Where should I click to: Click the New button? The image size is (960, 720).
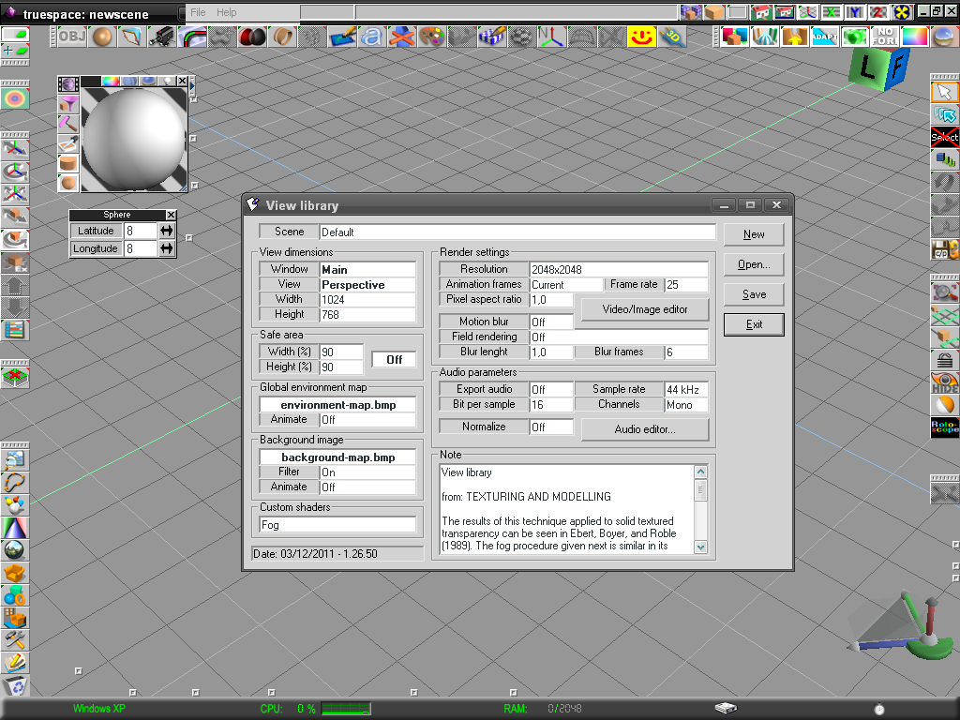click(x=754, y=234)
